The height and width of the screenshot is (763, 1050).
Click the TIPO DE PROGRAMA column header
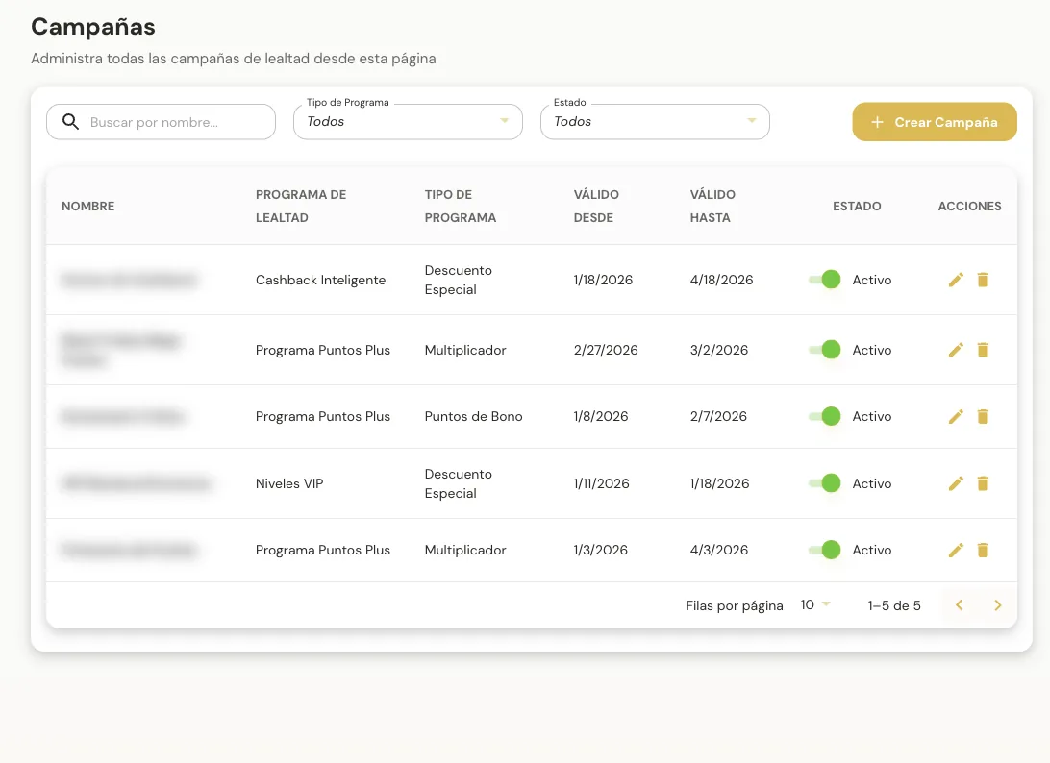click(x=460, y=207)
